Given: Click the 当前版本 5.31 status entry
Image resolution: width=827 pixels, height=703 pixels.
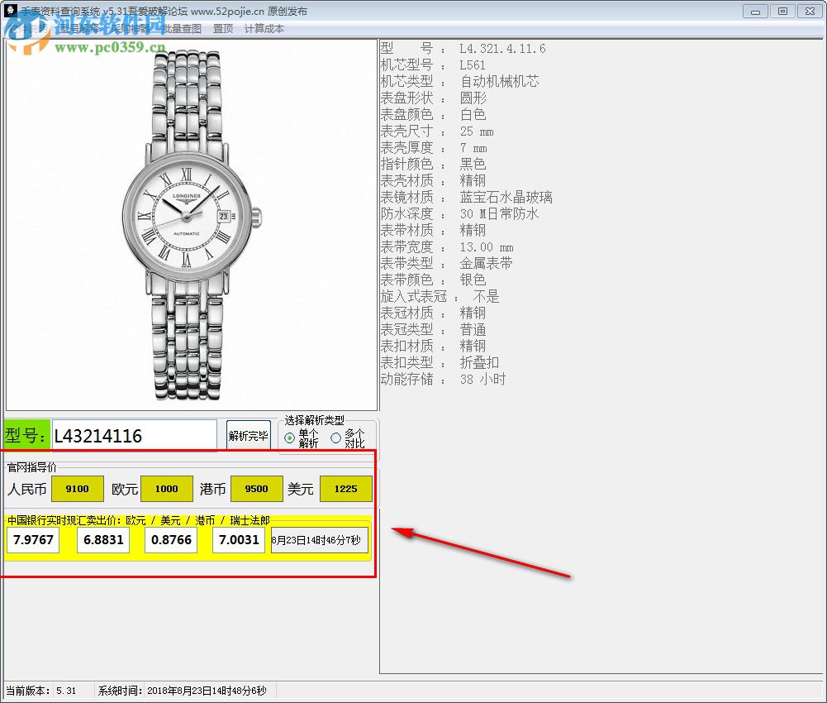Looking at the screenshot, I should (41, 691).
